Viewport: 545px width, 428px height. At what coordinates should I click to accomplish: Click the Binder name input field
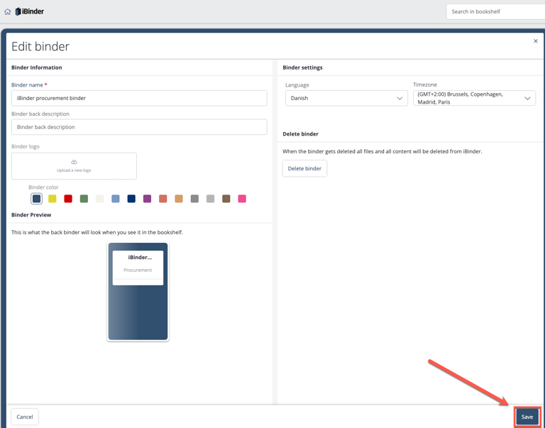(x=139, y=98)
